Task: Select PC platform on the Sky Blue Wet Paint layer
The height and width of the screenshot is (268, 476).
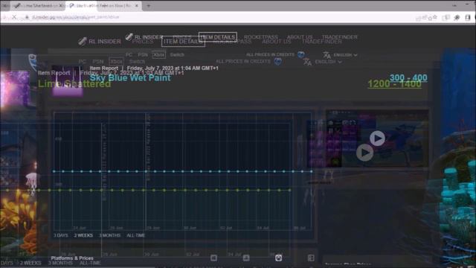Action: coord(129,54)
